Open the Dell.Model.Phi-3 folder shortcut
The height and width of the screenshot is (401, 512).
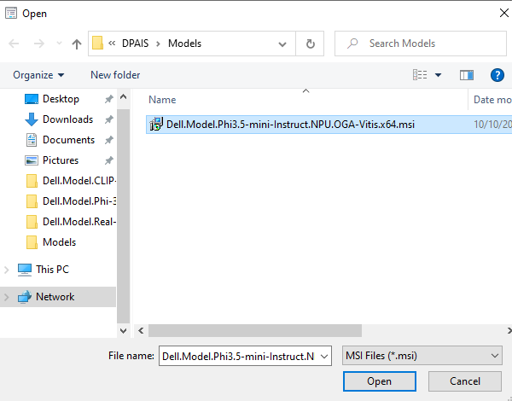click(70, 201)
